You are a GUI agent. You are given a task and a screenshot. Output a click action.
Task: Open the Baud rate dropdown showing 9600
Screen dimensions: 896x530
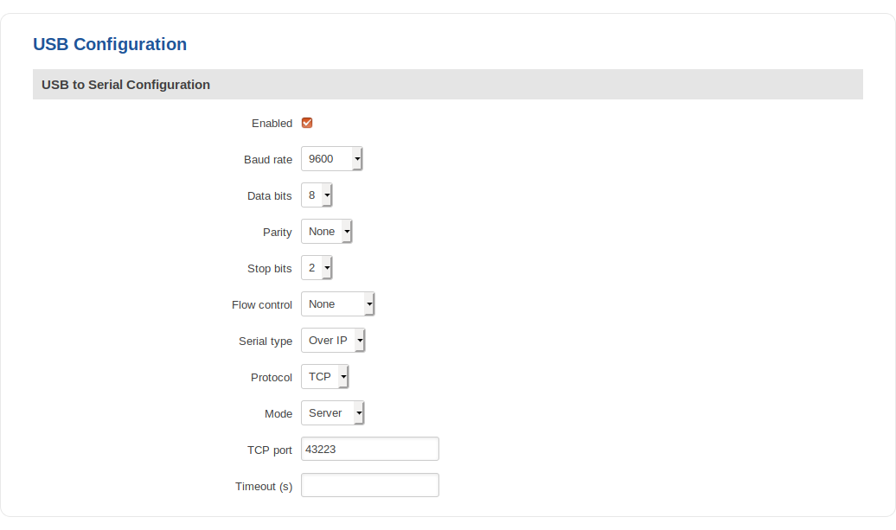point(331,159)
